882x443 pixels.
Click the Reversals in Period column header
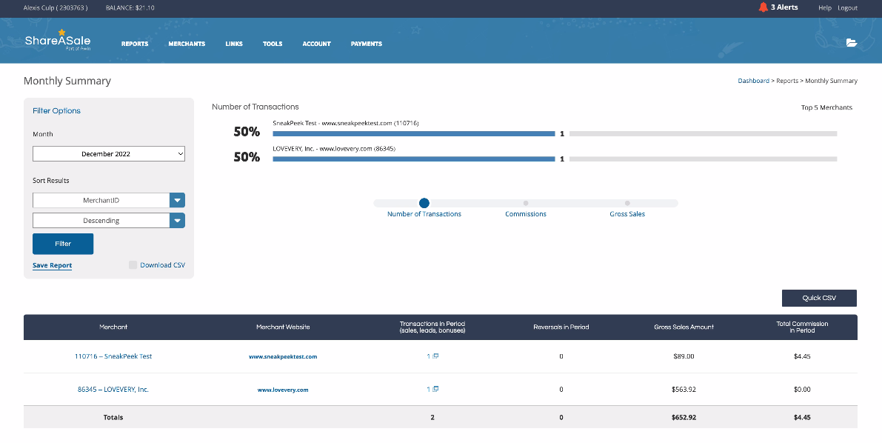point(561,327)
